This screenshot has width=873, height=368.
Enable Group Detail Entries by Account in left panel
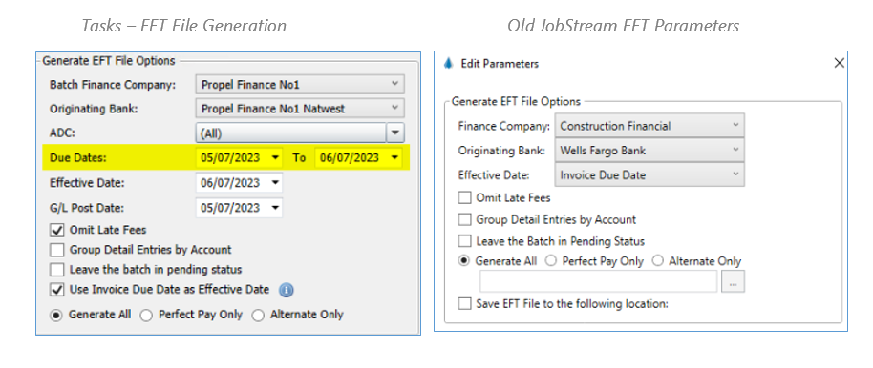[x=56, y=250]
